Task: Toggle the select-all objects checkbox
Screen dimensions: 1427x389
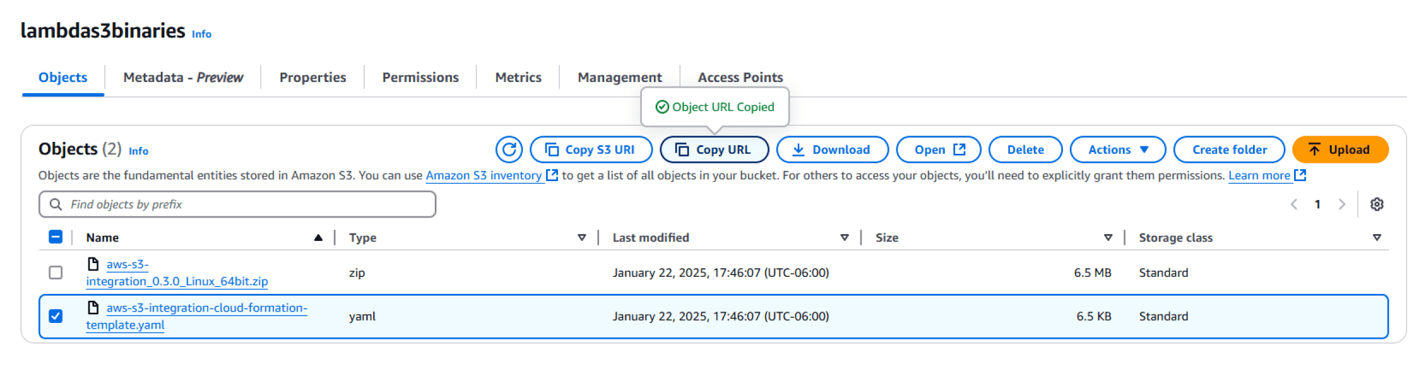Action: point(55,238)
